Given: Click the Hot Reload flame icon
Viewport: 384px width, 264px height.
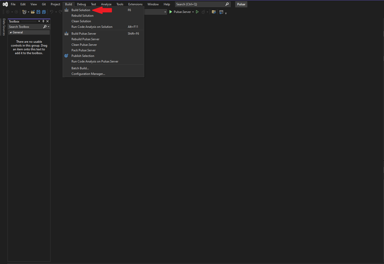Looking at the screenshot, I should pos(203,12).
